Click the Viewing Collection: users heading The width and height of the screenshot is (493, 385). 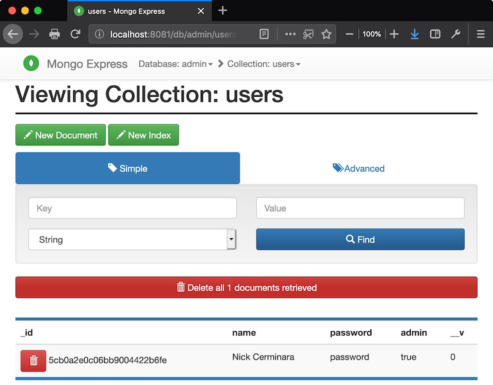point(150,94)
